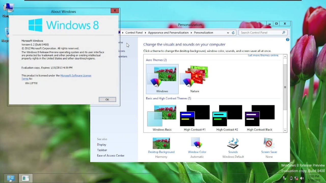The width and height of the screenshot is (326, 183).
Task: Expand chevron after Control Panel breadcrumb
Action: coord(145,33)
